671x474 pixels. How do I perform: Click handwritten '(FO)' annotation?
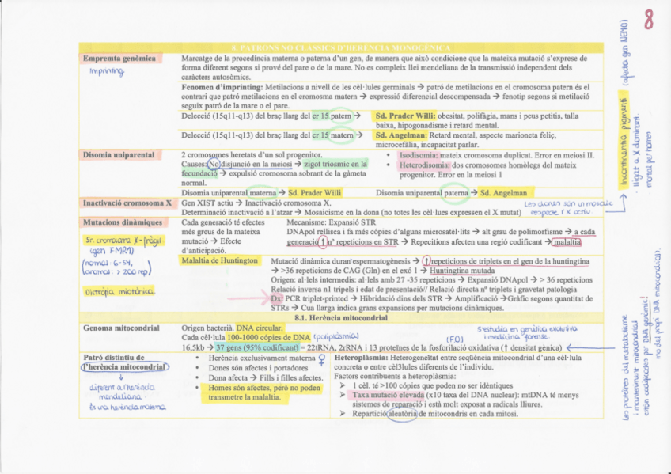click(454, 339)
